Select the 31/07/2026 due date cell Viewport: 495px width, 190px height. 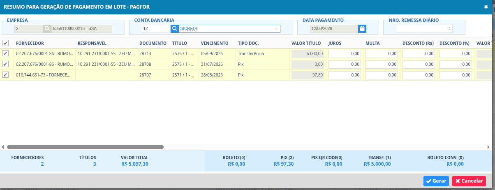217,64
